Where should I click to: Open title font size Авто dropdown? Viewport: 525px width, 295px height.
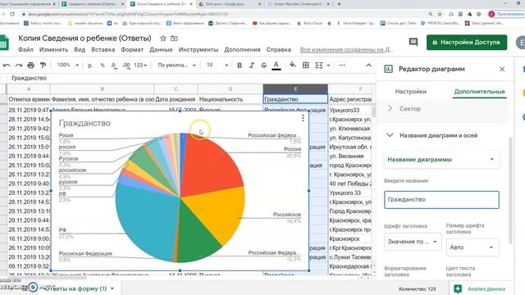472,247
